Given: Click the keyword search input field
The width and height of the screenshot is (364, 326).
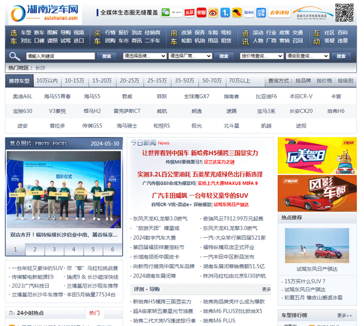Looking at the screenshot, I should pyautogui.click(x=60, y=56).
